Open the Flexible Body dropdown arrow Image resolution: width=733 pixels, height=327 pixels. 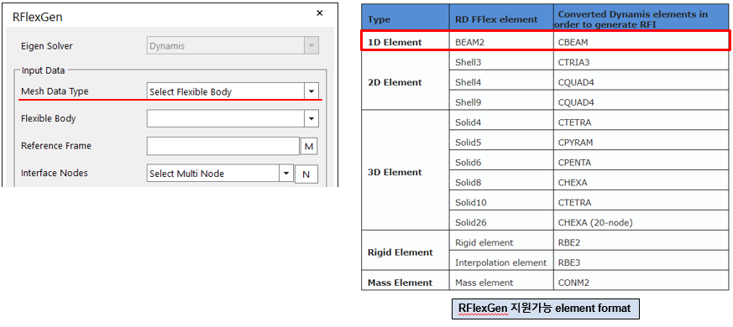pyautogui.click(x=312, y=118)
